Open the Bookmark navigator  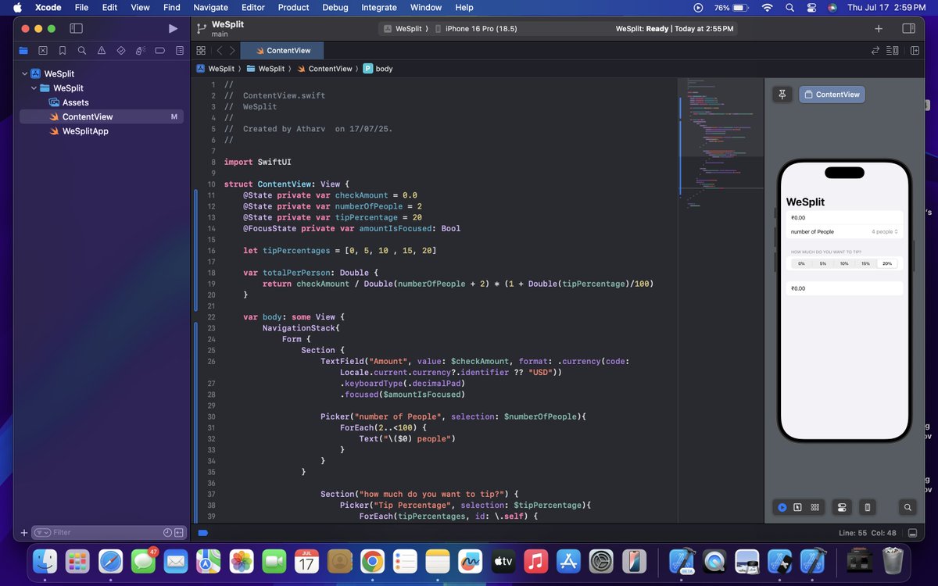[x=63, y=50]
